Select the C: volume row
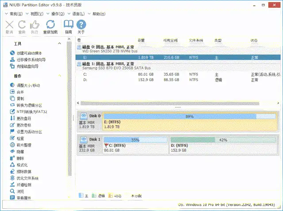The image size is (283, 211). click(x=178, y=75)
